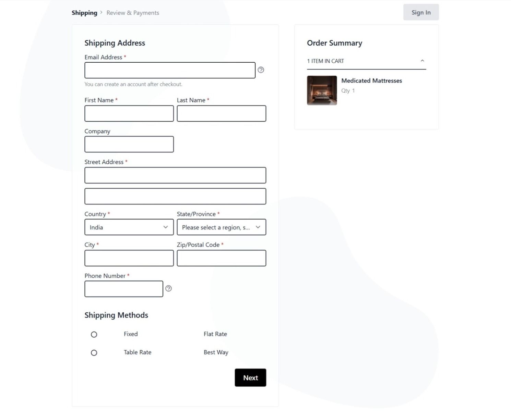Collapse the 1 item in cart section
Viewport: 511px width, 411px height.
(x=423, y=61)
